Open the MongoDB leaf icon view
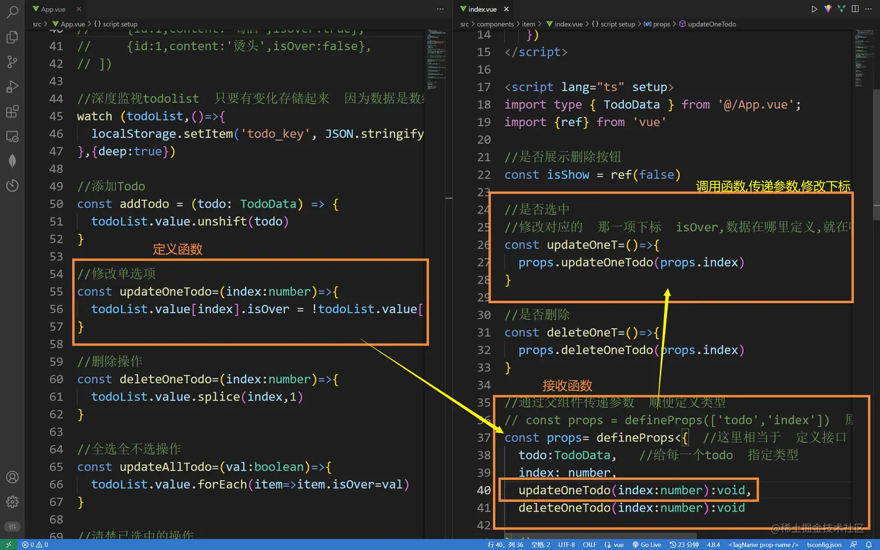 (12, 161)
